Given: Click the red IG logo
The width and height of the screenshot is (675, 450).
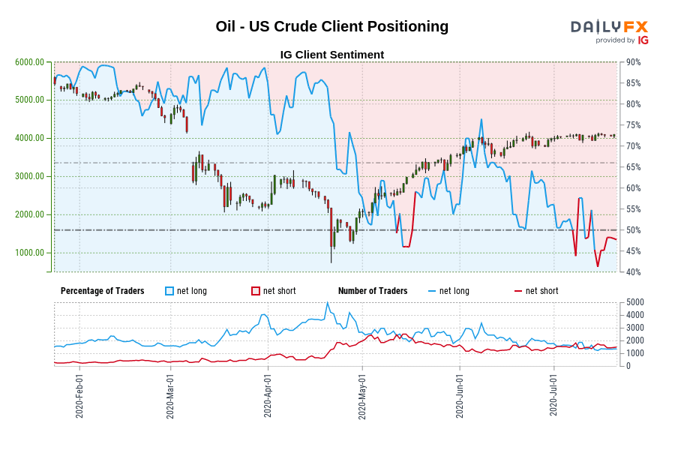Looking at the screenshot, I should 643,40.
